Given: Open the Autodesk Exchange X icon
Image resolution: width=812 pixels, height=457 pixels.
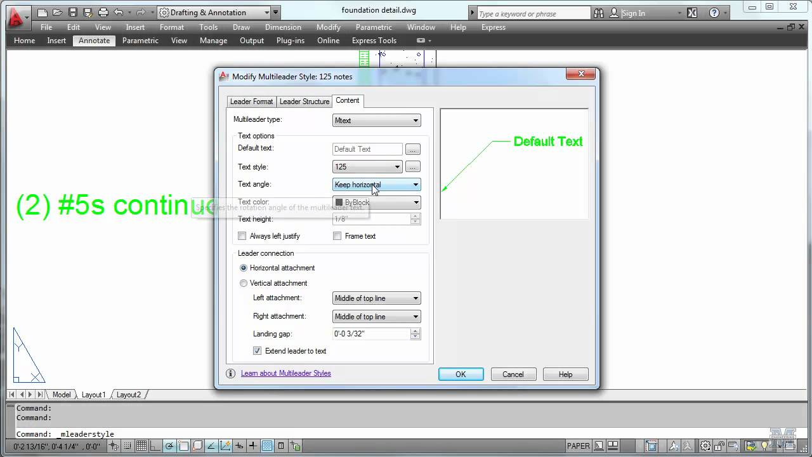Looking at the screenshot, I should (x=692, y=13).
